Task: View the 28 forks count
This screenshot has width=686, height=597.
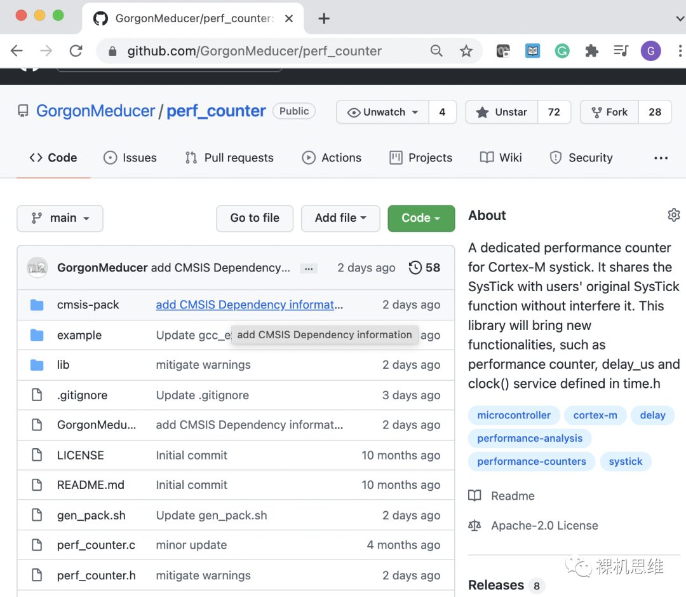Action: (x=655, y=112)
